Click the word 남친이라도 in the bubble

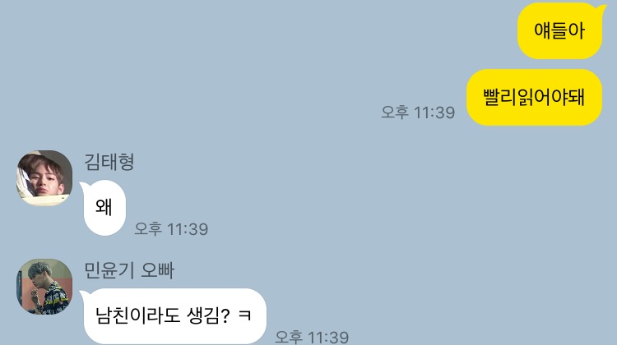[x=137, y=315]
